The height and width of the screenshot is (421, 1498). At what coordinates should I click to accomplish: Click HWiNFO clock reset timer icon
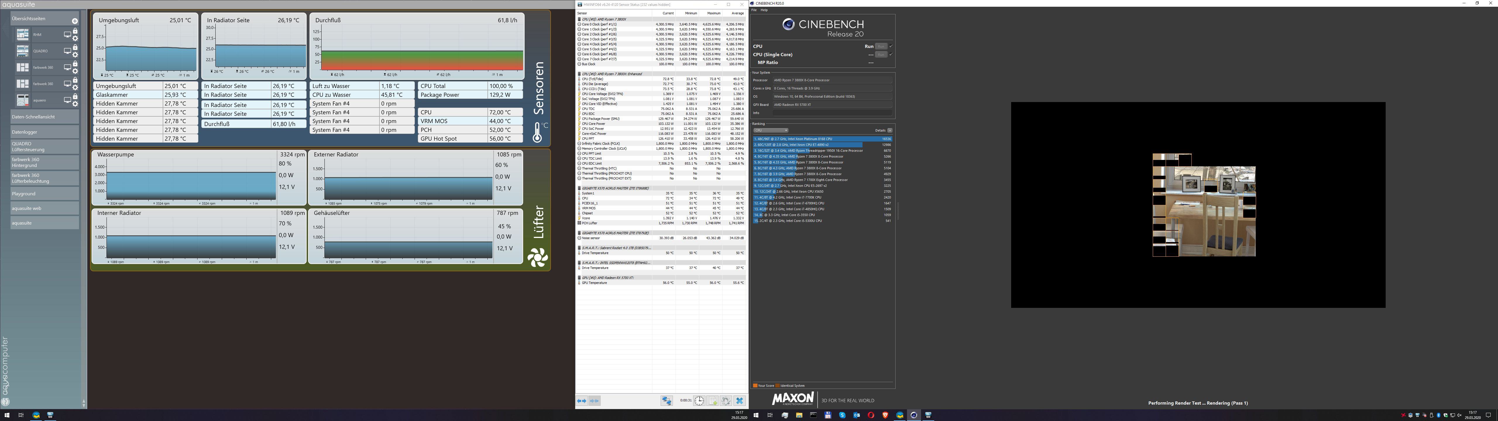pos(699,401)
